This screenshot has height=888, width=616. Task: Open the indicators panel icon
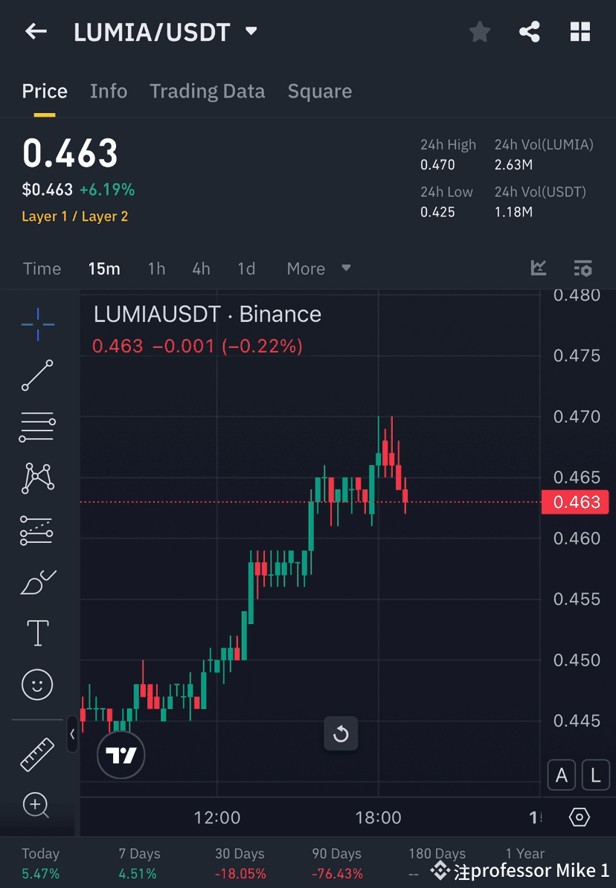(x=583, y=268)
